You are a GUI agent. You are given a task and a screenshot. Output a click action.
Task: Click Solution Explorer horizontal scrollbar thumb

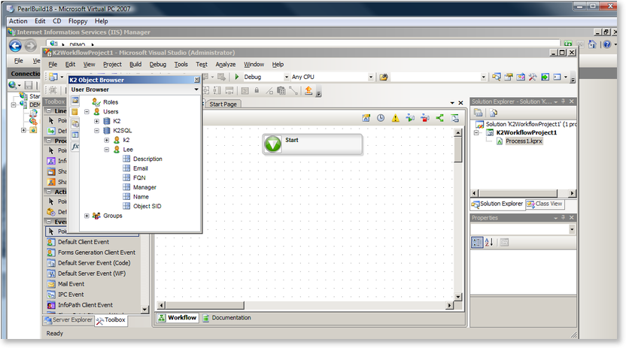pos(518,193)
